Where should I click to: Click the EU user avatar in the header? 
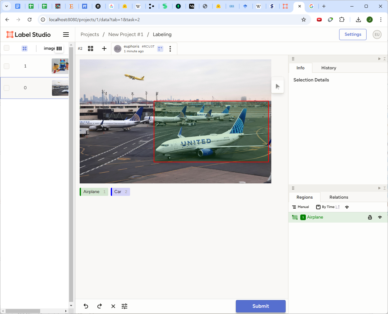coord(377,35)
